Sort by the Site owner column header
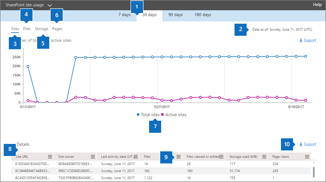This screenshot has height=182, width=326. point(66,156)
